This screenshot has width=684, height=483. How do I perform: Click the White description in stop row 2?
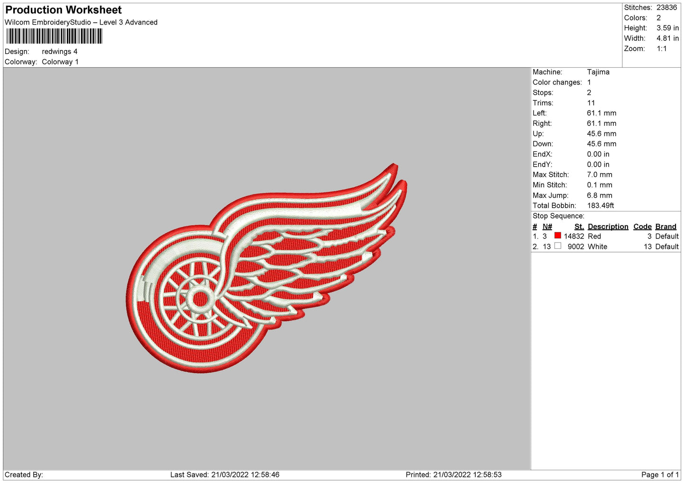[597, 247]
